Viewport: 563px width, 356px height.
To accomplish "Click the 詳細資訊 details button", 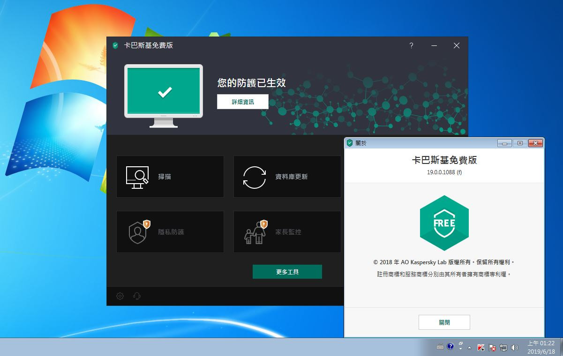I will [242, 102].
